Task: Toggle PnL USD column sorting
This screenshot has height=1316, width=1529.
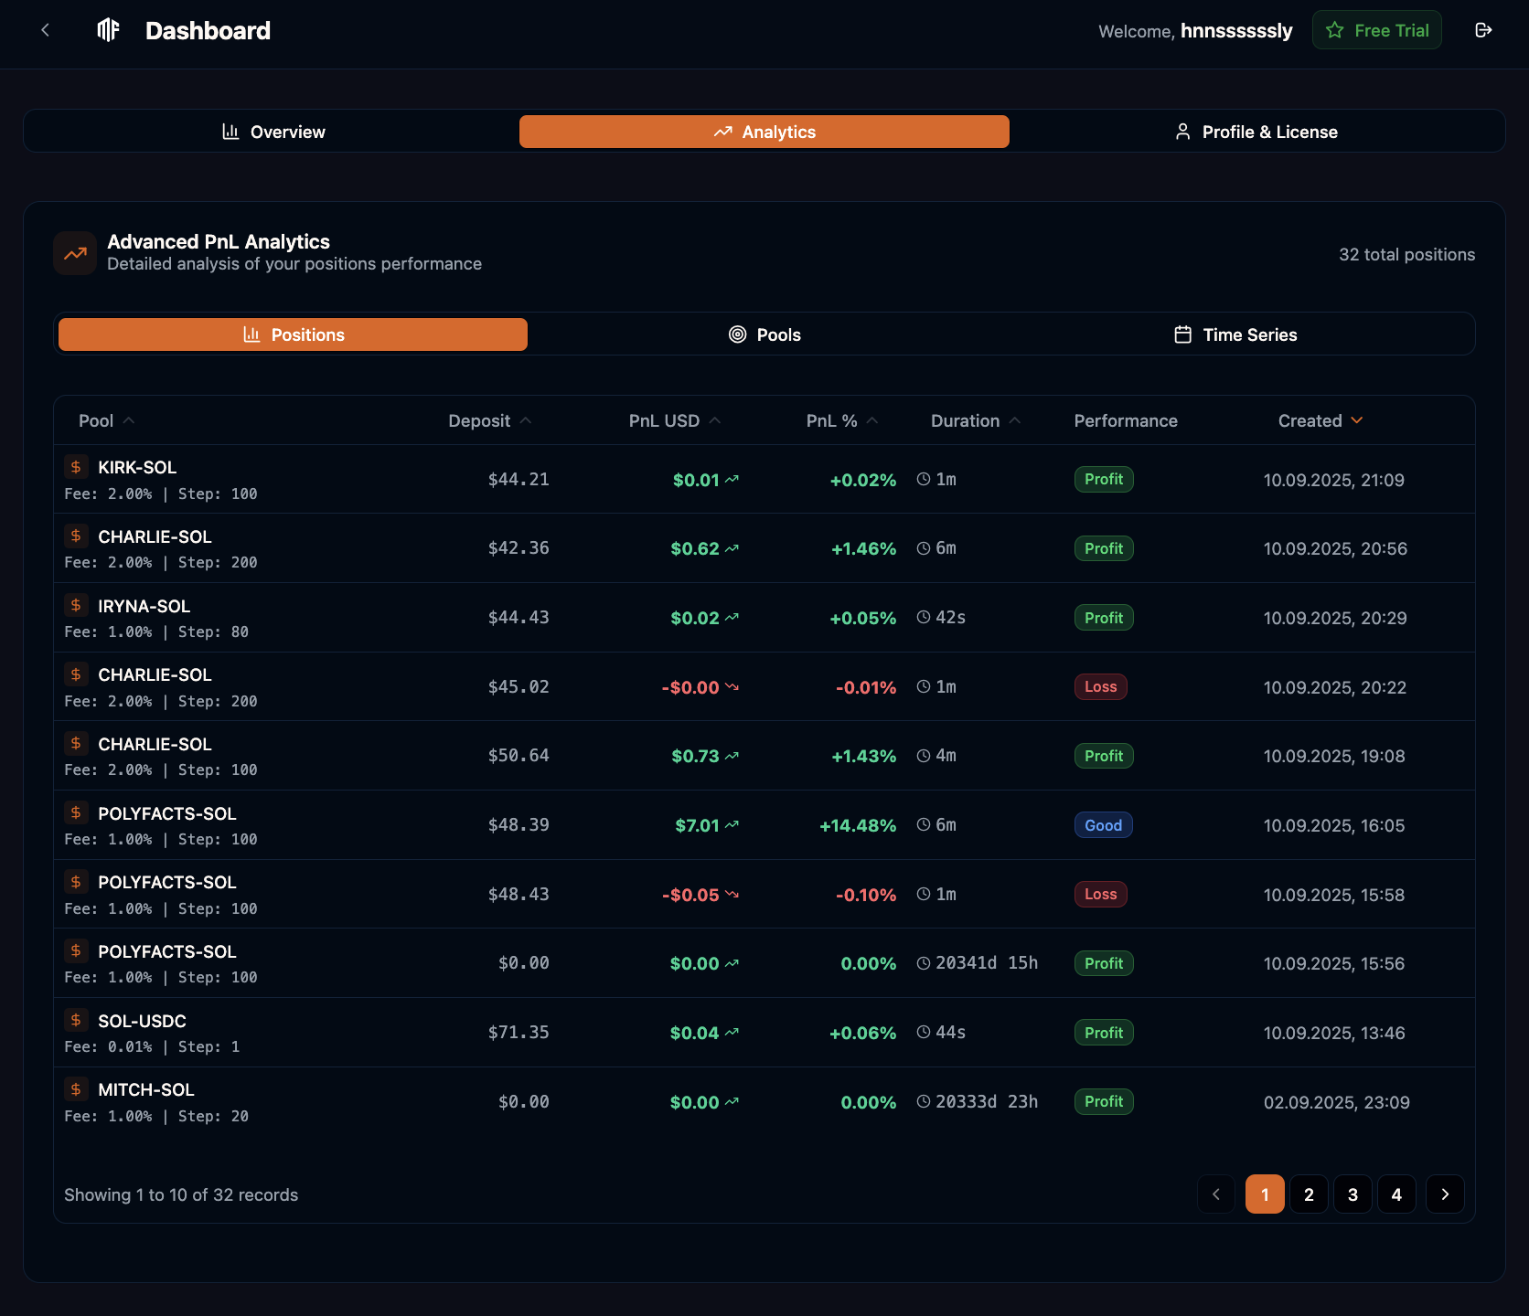Action: 716,419
